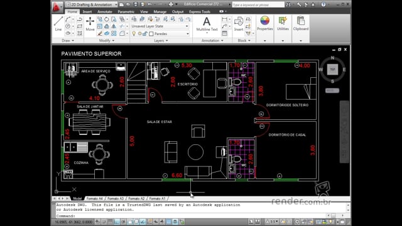Switch to the Annotate ribbon tab
This screenshot has width=402, height=226.
105,11
